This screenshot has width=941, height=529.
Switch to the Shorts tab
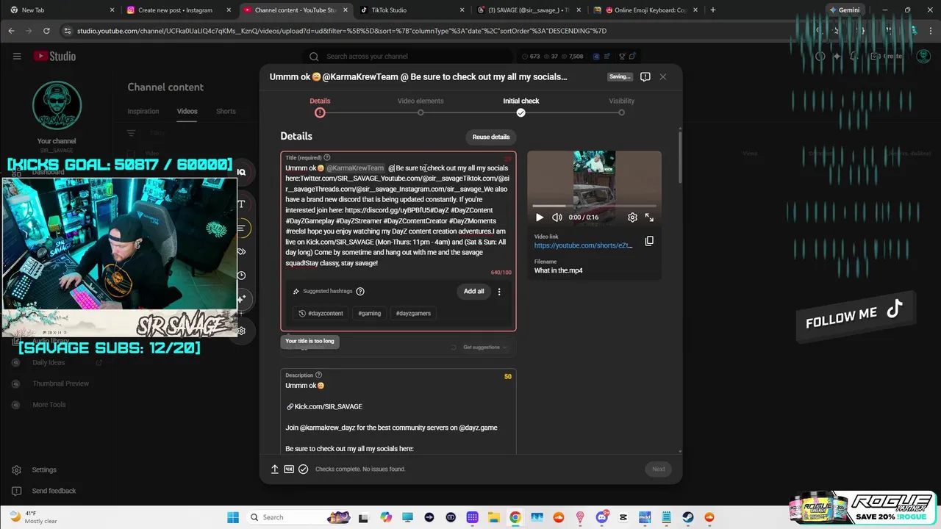(226, 112)
